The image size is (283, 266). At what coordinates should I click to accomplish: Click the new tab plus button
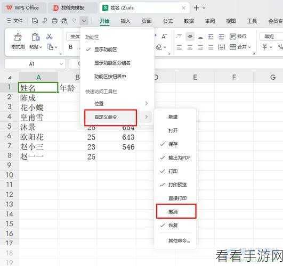pos(196,8)
